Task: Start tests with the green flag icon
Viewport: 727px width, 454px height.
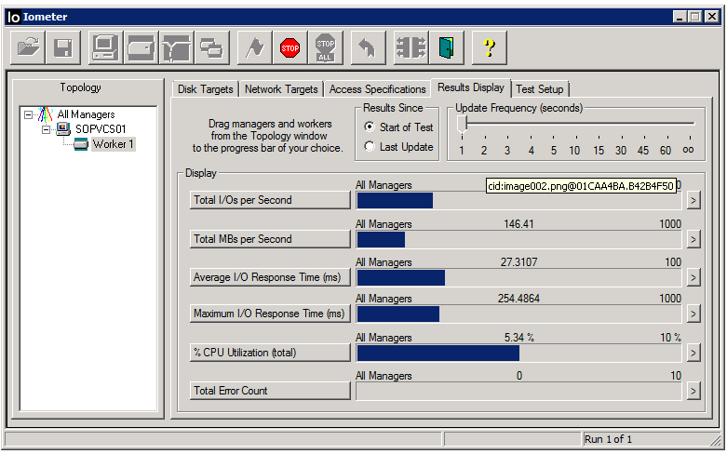Action: click(x=254, y=47)
